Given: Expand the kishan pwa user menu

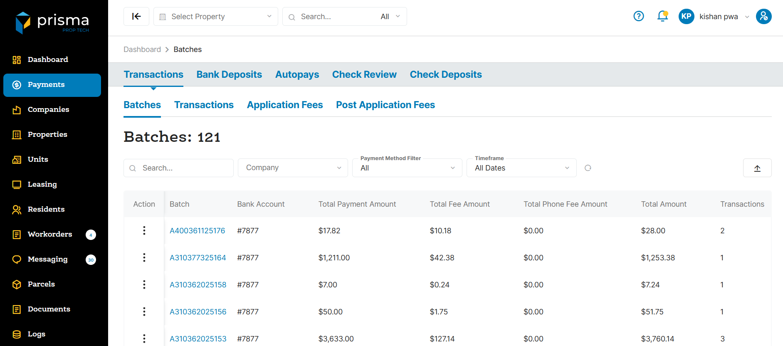Looking at the screenshot, I should 724,17.
